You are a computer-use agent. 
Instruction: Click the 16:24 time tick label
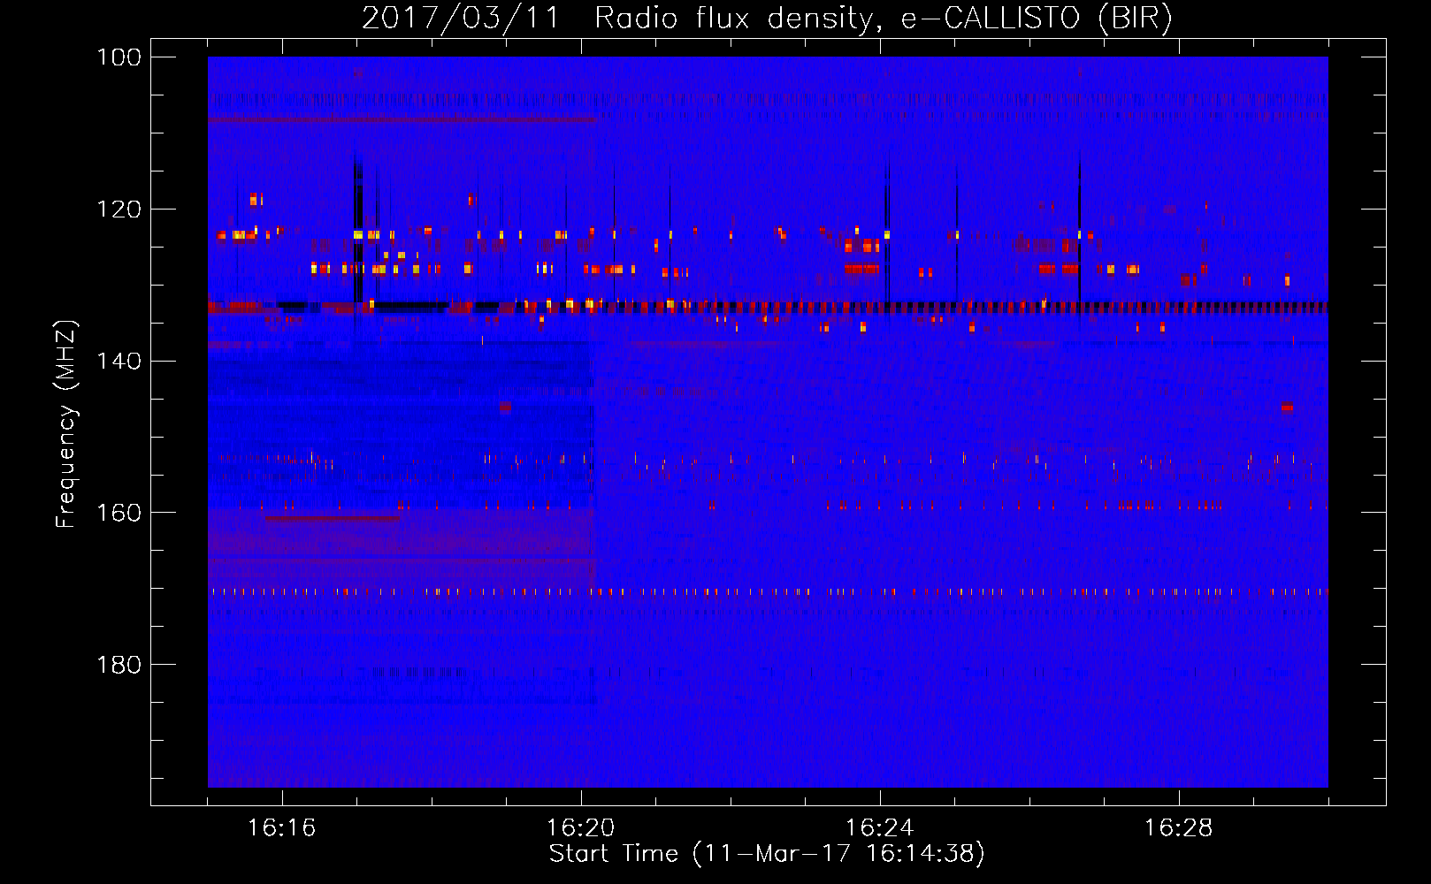pos(879,828)
